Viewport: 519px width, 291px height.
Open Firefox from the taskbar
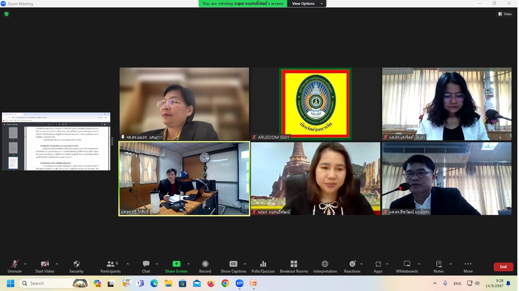tap(211, 284)
